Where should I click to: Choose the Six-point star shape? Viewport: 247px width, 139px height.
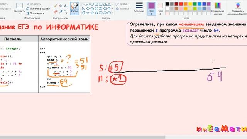[96, 13]
